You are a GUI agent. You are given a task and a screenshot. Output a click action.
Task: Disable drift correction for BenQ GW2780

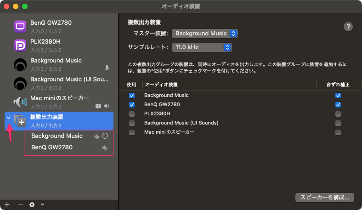[338, 105]
